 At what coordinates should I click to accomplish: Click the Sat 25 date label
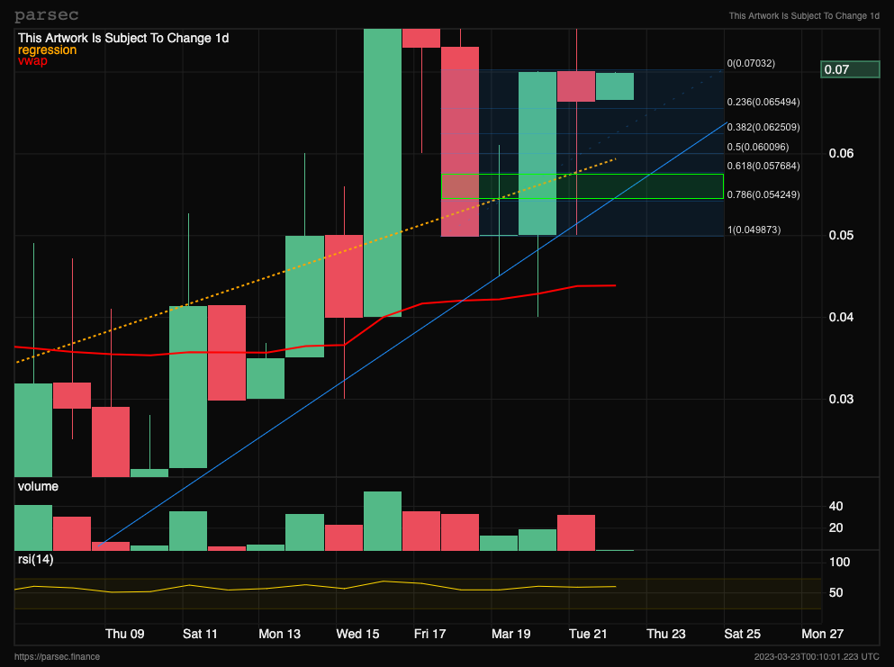[743, 634]
